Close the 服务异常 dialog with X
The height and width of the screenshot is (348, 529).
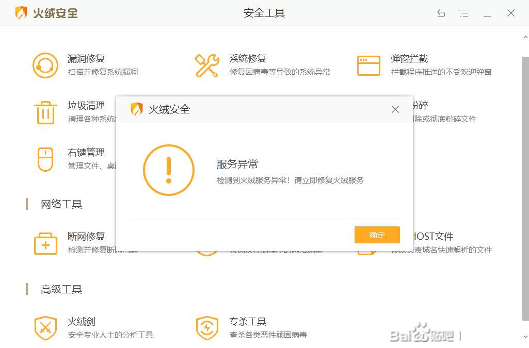pos(395,109)
